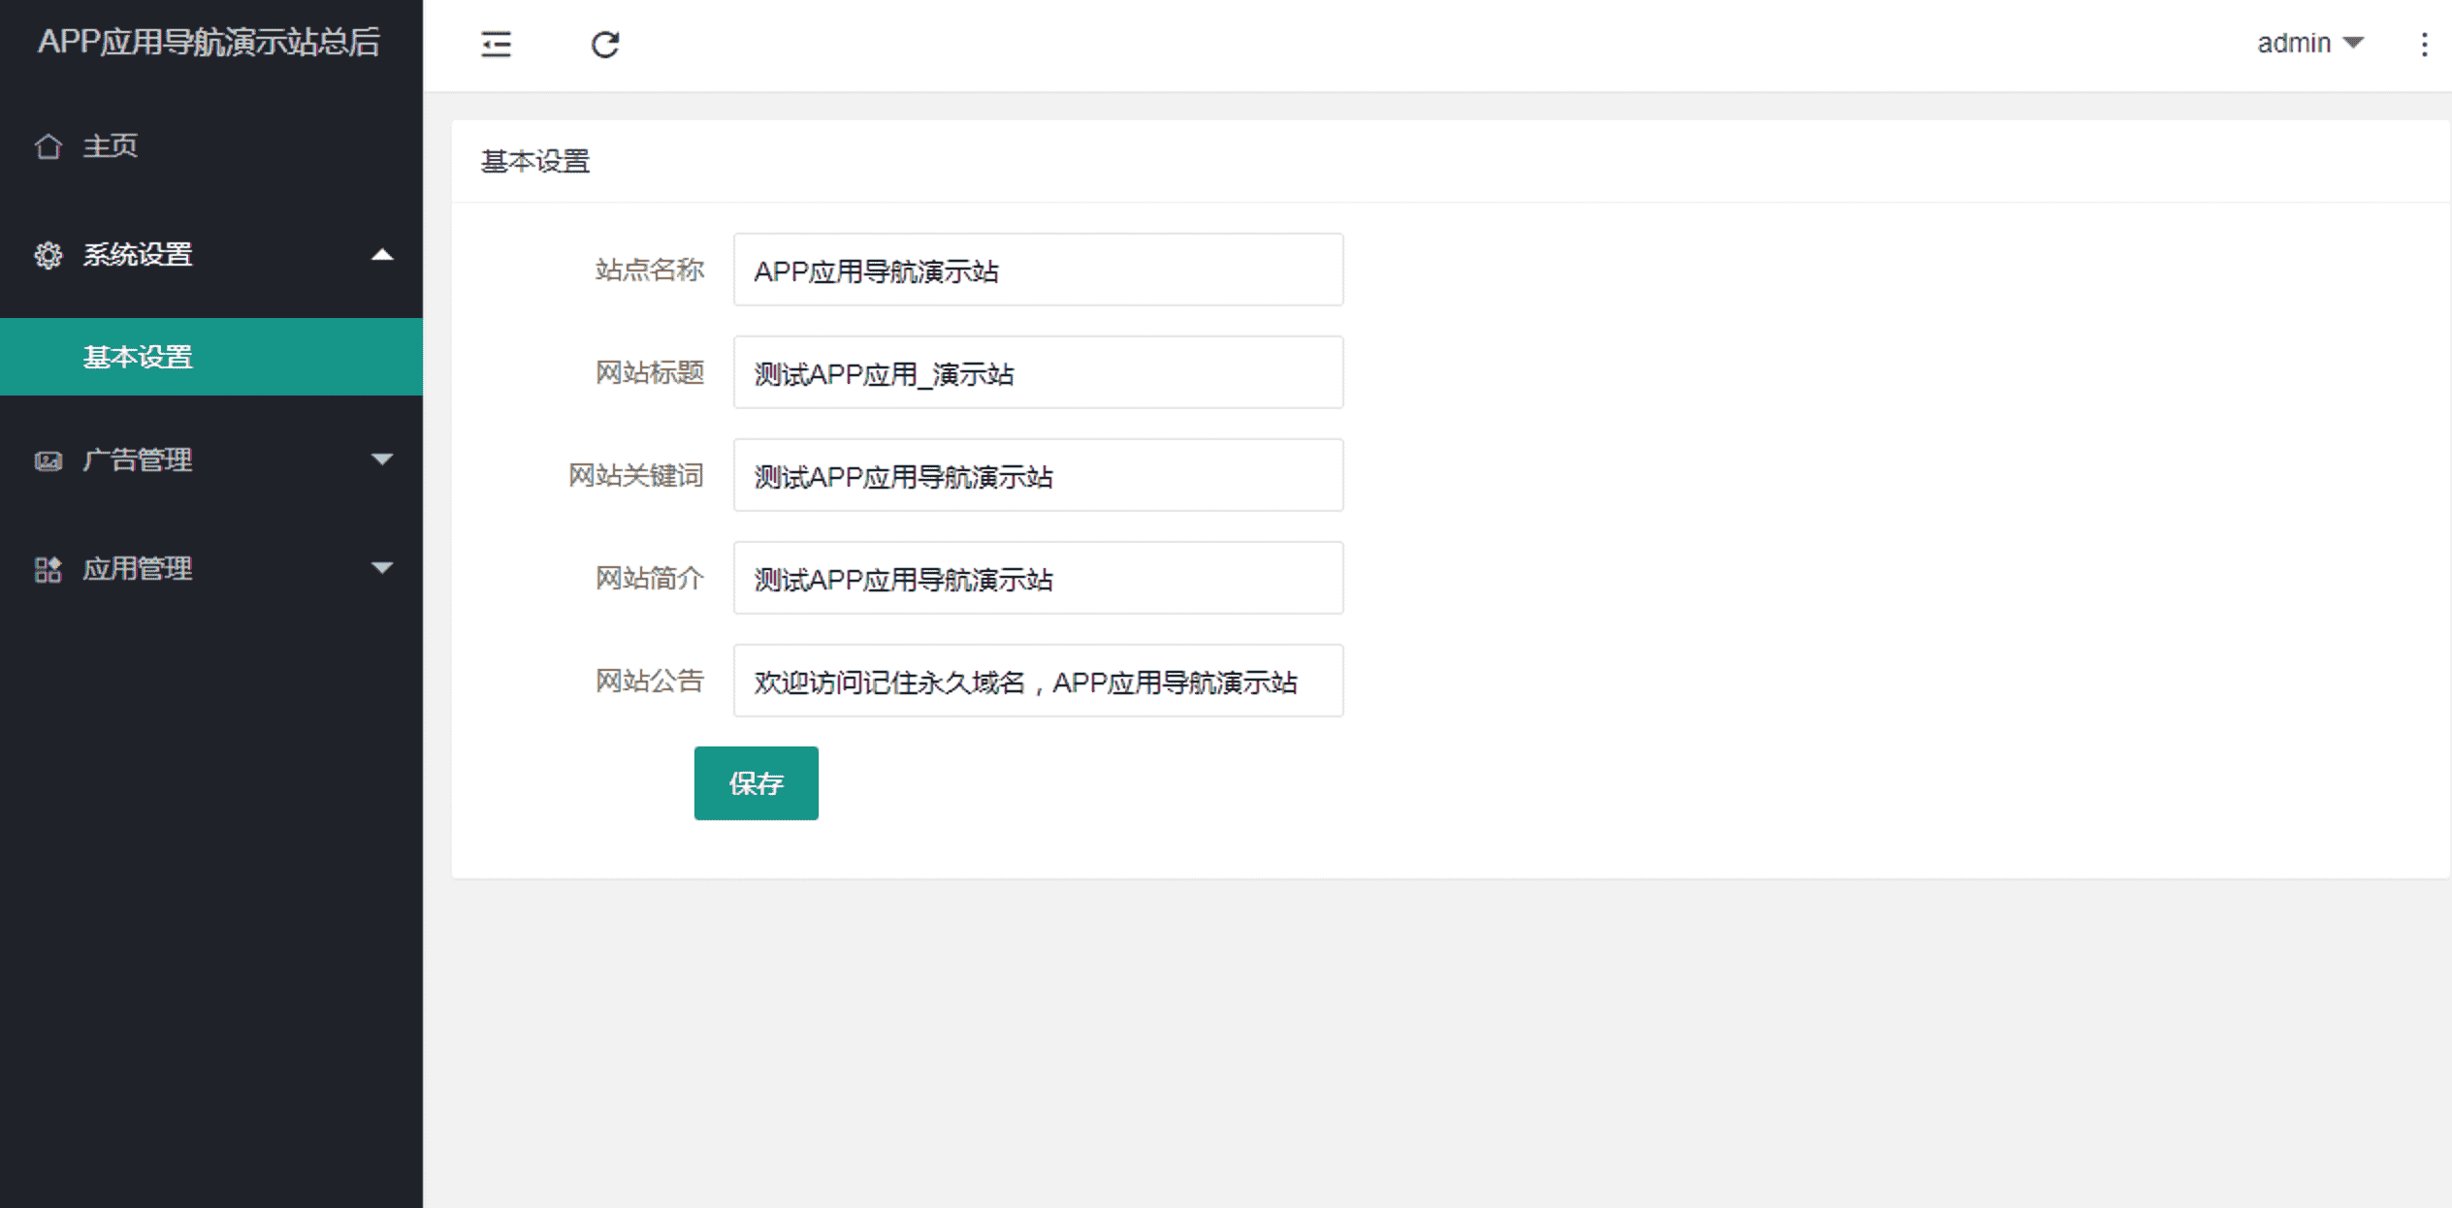Viewport: 2452px width, 1208px height.
Task: Click the 网站标题 field label
Action: click(x=650, y=372)
